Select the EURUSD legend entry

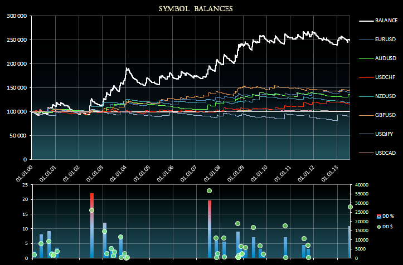coord(377,40)
